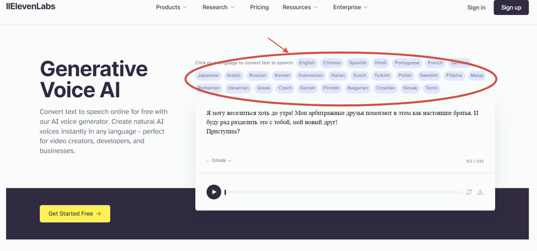Open the Glinda voice selector
Image resolution: width=537 pixels, height=251 pixels.
click(221, 160)
